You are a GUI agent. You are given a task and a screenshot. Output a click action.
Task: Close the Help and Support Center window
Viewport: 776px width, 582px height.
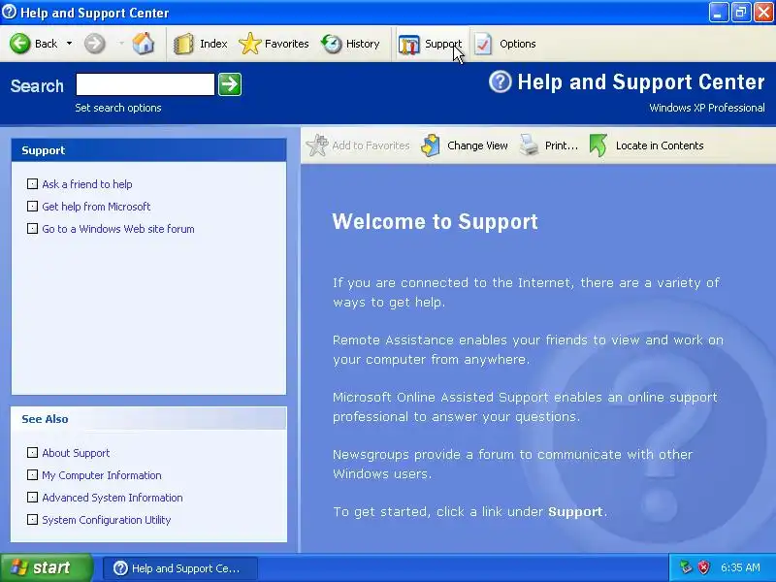tap(763, 13)
